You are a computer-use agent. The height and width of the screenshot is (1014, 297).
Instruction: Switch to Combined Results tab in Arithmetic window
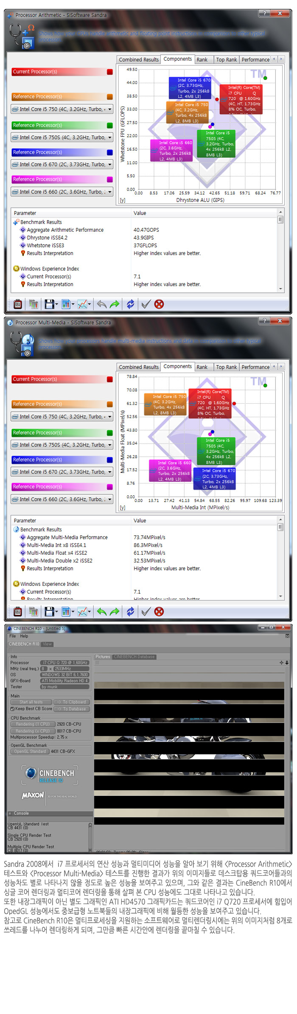point(139,59)
